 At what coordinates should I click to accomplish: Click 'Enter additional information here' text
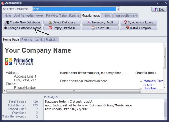click(x=84, y=81)
